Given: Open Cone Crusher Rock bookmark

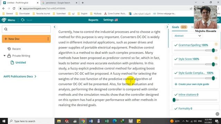Looking at the screenshot, I should [115, 14].
